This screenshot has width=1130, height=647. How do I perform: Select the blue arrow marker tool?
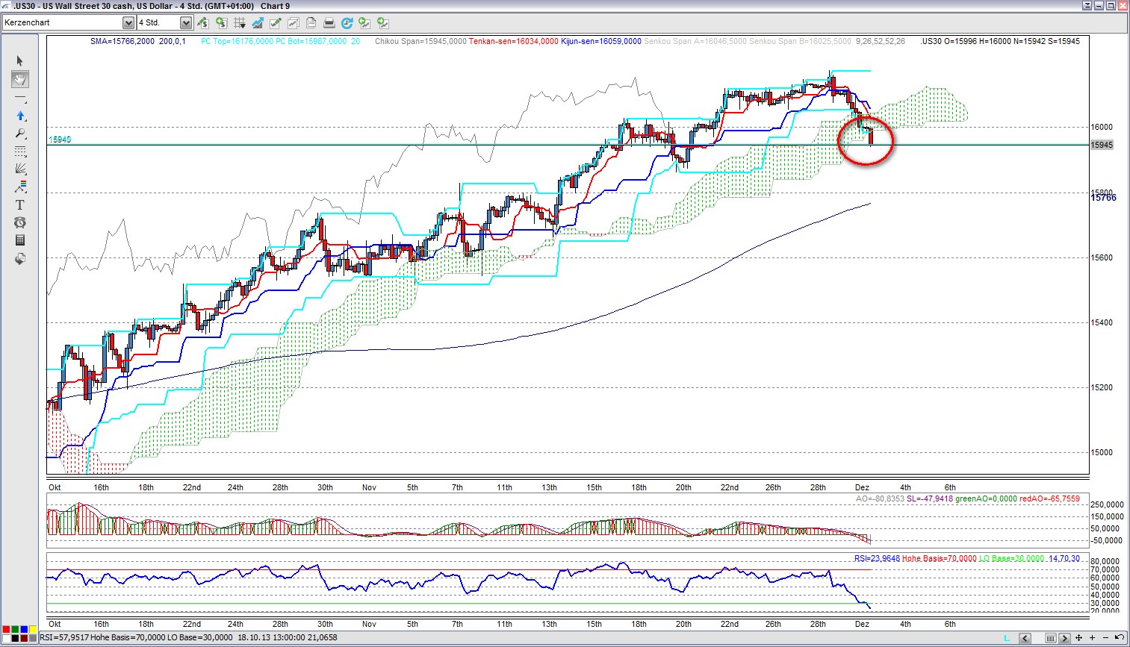pyautogui.click(x=20, y=116)
